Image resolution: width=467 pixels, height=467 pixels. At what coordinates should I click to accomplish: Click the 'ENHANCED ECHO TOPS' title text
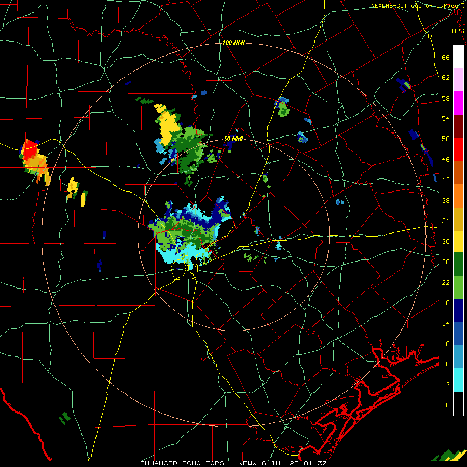(x=182, y=463)
